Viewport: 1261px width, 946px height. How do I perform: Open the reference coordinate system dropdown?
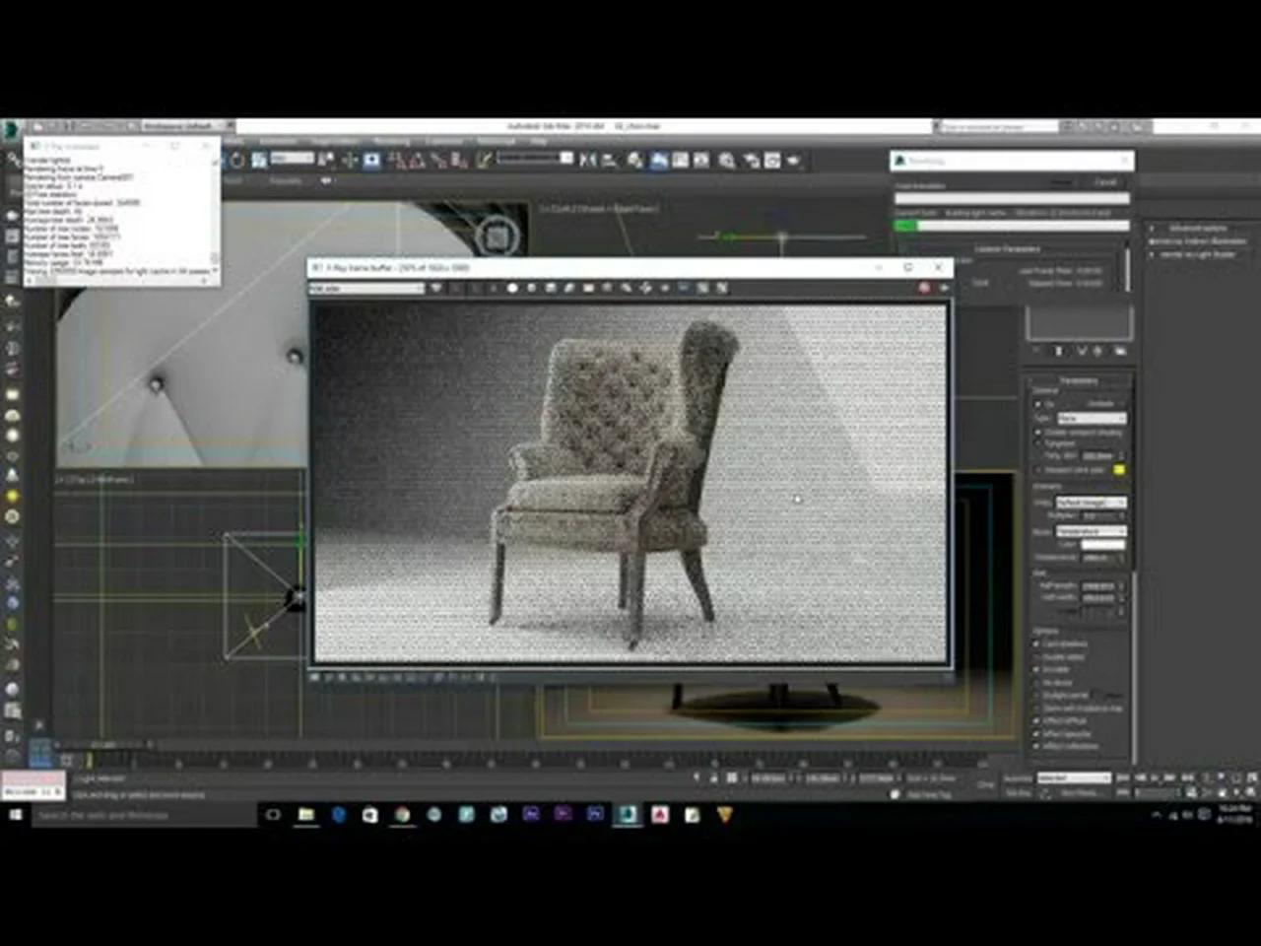coord(292,158)
